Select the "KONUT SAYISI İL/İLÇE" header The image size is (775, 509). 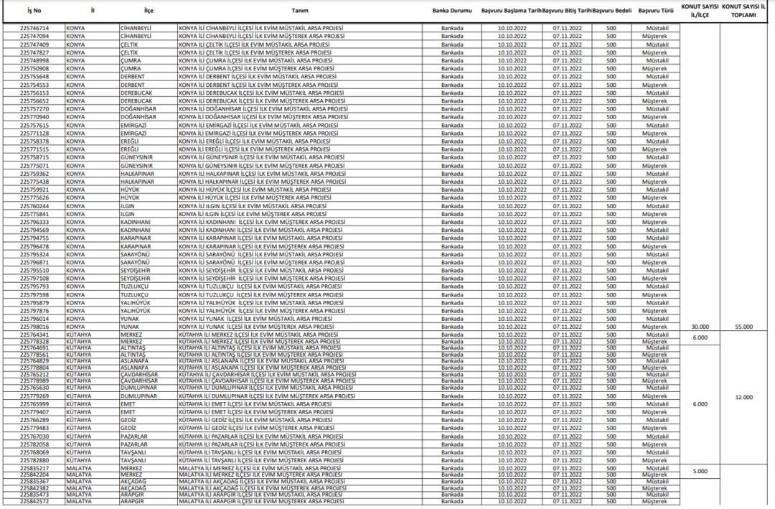(x=700, y=11)
